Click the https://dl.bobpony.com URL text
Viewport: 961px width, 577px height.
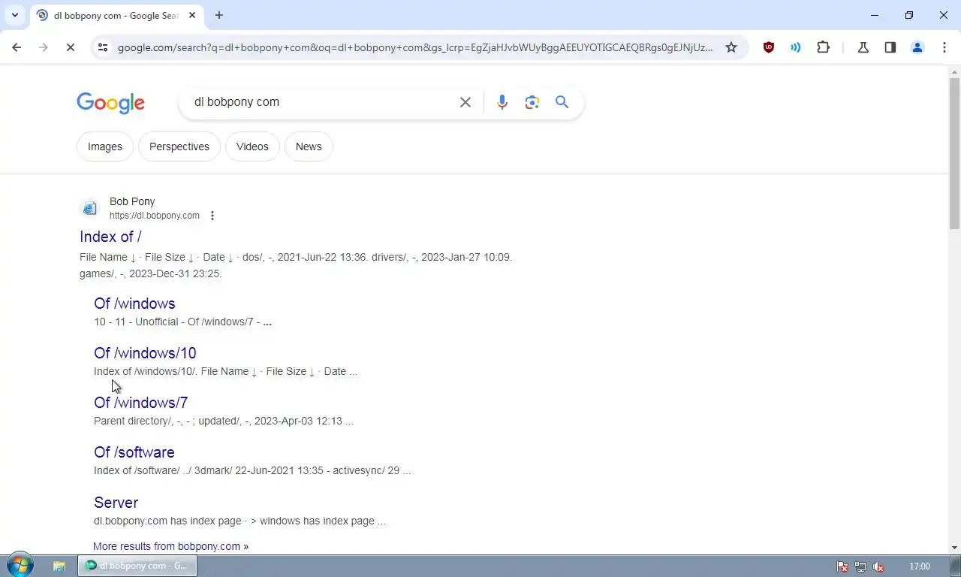point(155,216)
